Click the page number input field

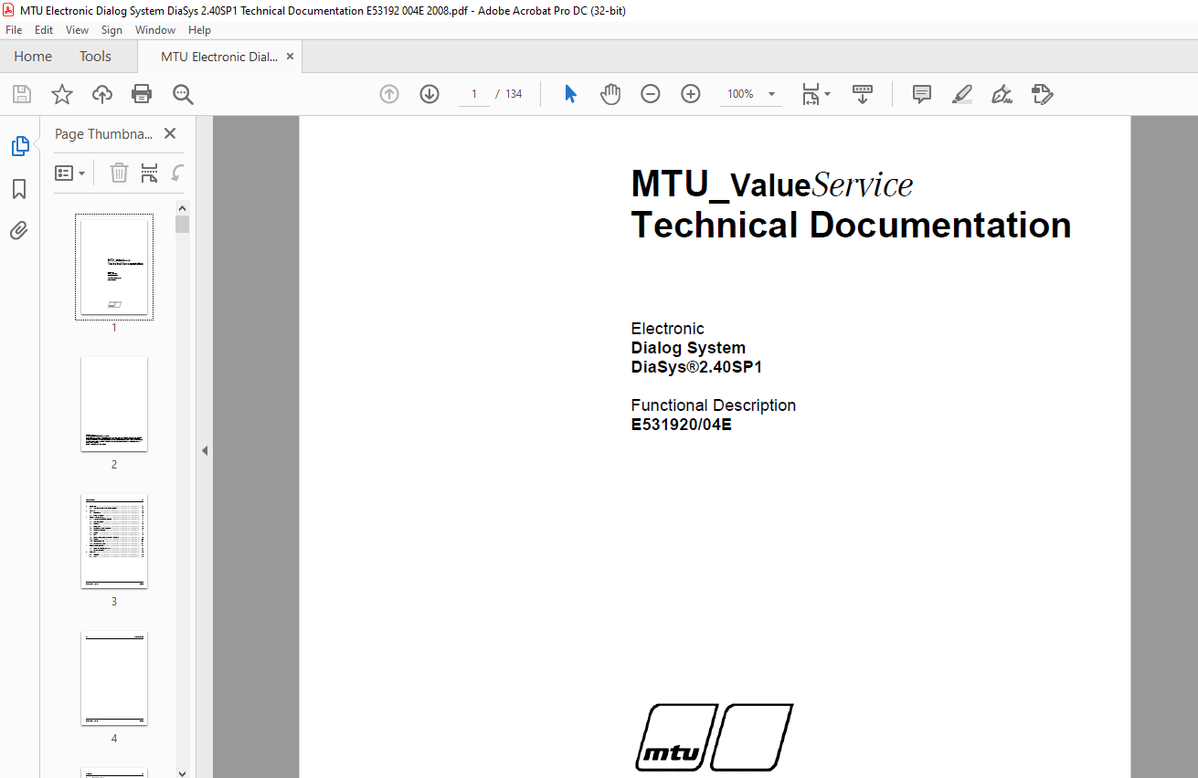click(x=474, y=94)
